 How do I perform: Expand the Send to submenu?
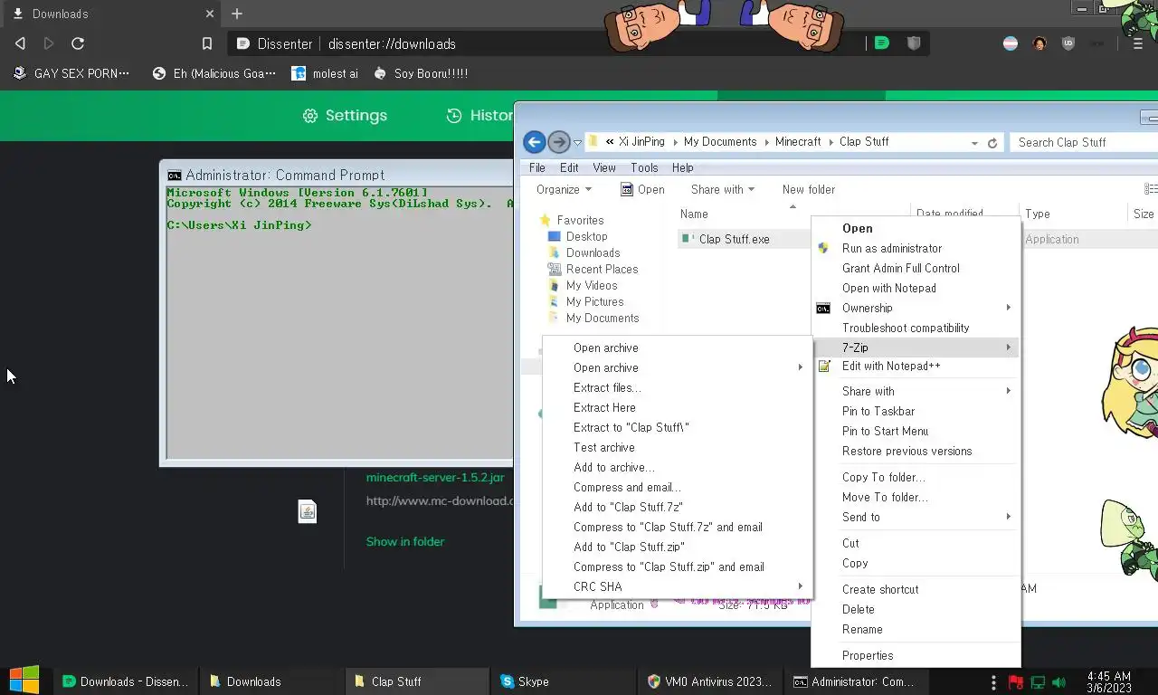[916, 517]
